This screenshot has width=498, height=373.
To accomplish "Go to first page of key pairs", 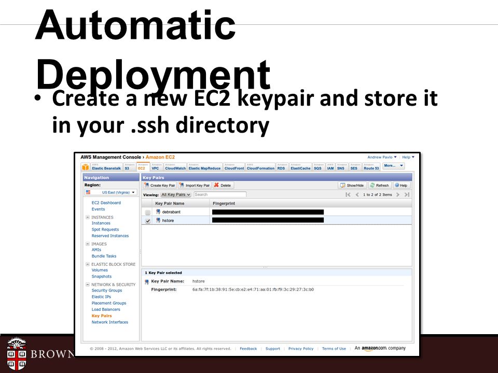I will (348, 194).
